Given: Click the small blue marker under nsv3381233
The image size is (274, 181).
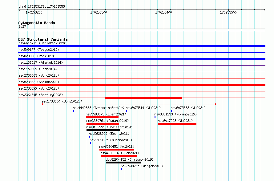Looking at the screenshot, I should [155, 117].
